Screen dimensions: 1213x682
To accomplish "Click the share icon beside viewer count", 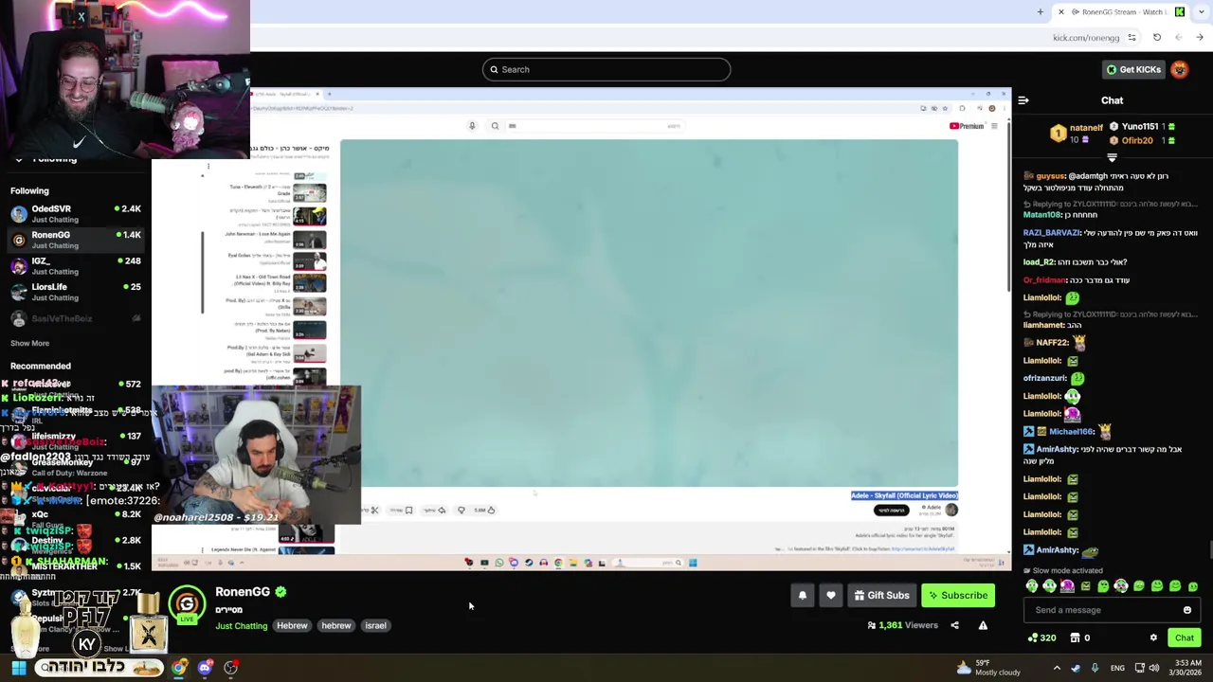I will 954,625.
